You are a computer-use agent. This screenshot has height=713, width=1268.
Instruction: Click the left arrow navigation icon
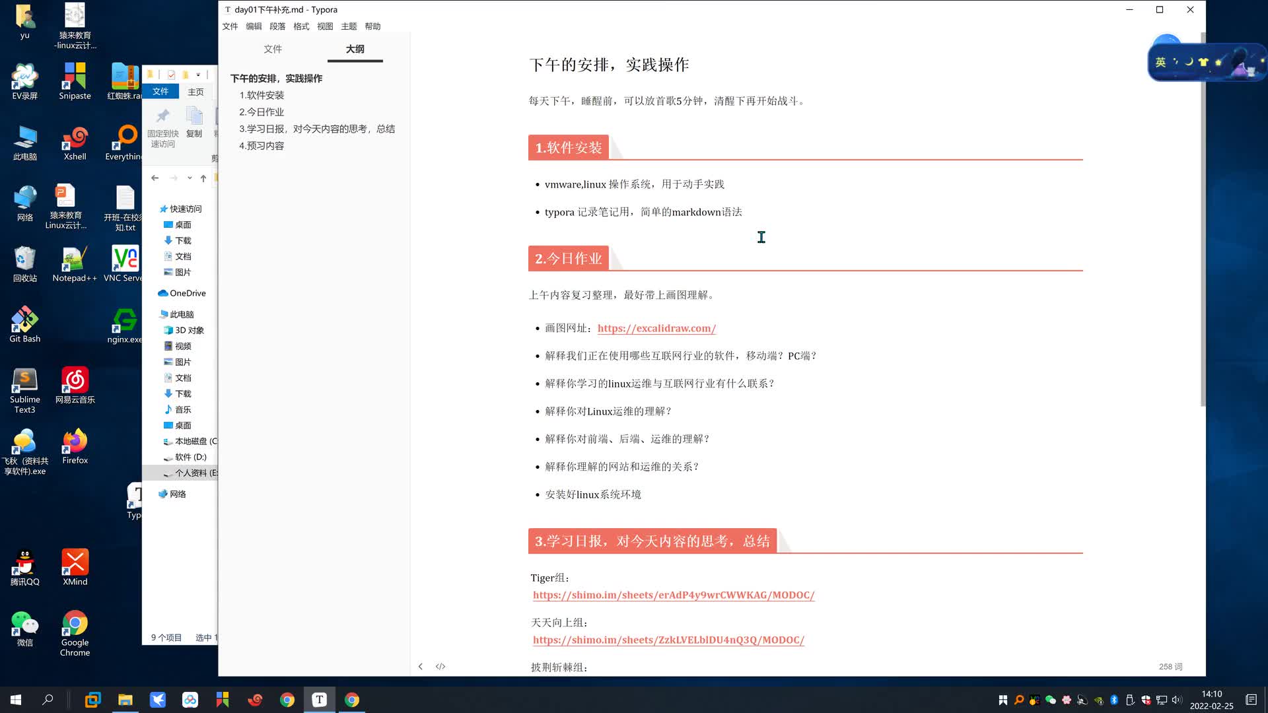pos(155,178)
